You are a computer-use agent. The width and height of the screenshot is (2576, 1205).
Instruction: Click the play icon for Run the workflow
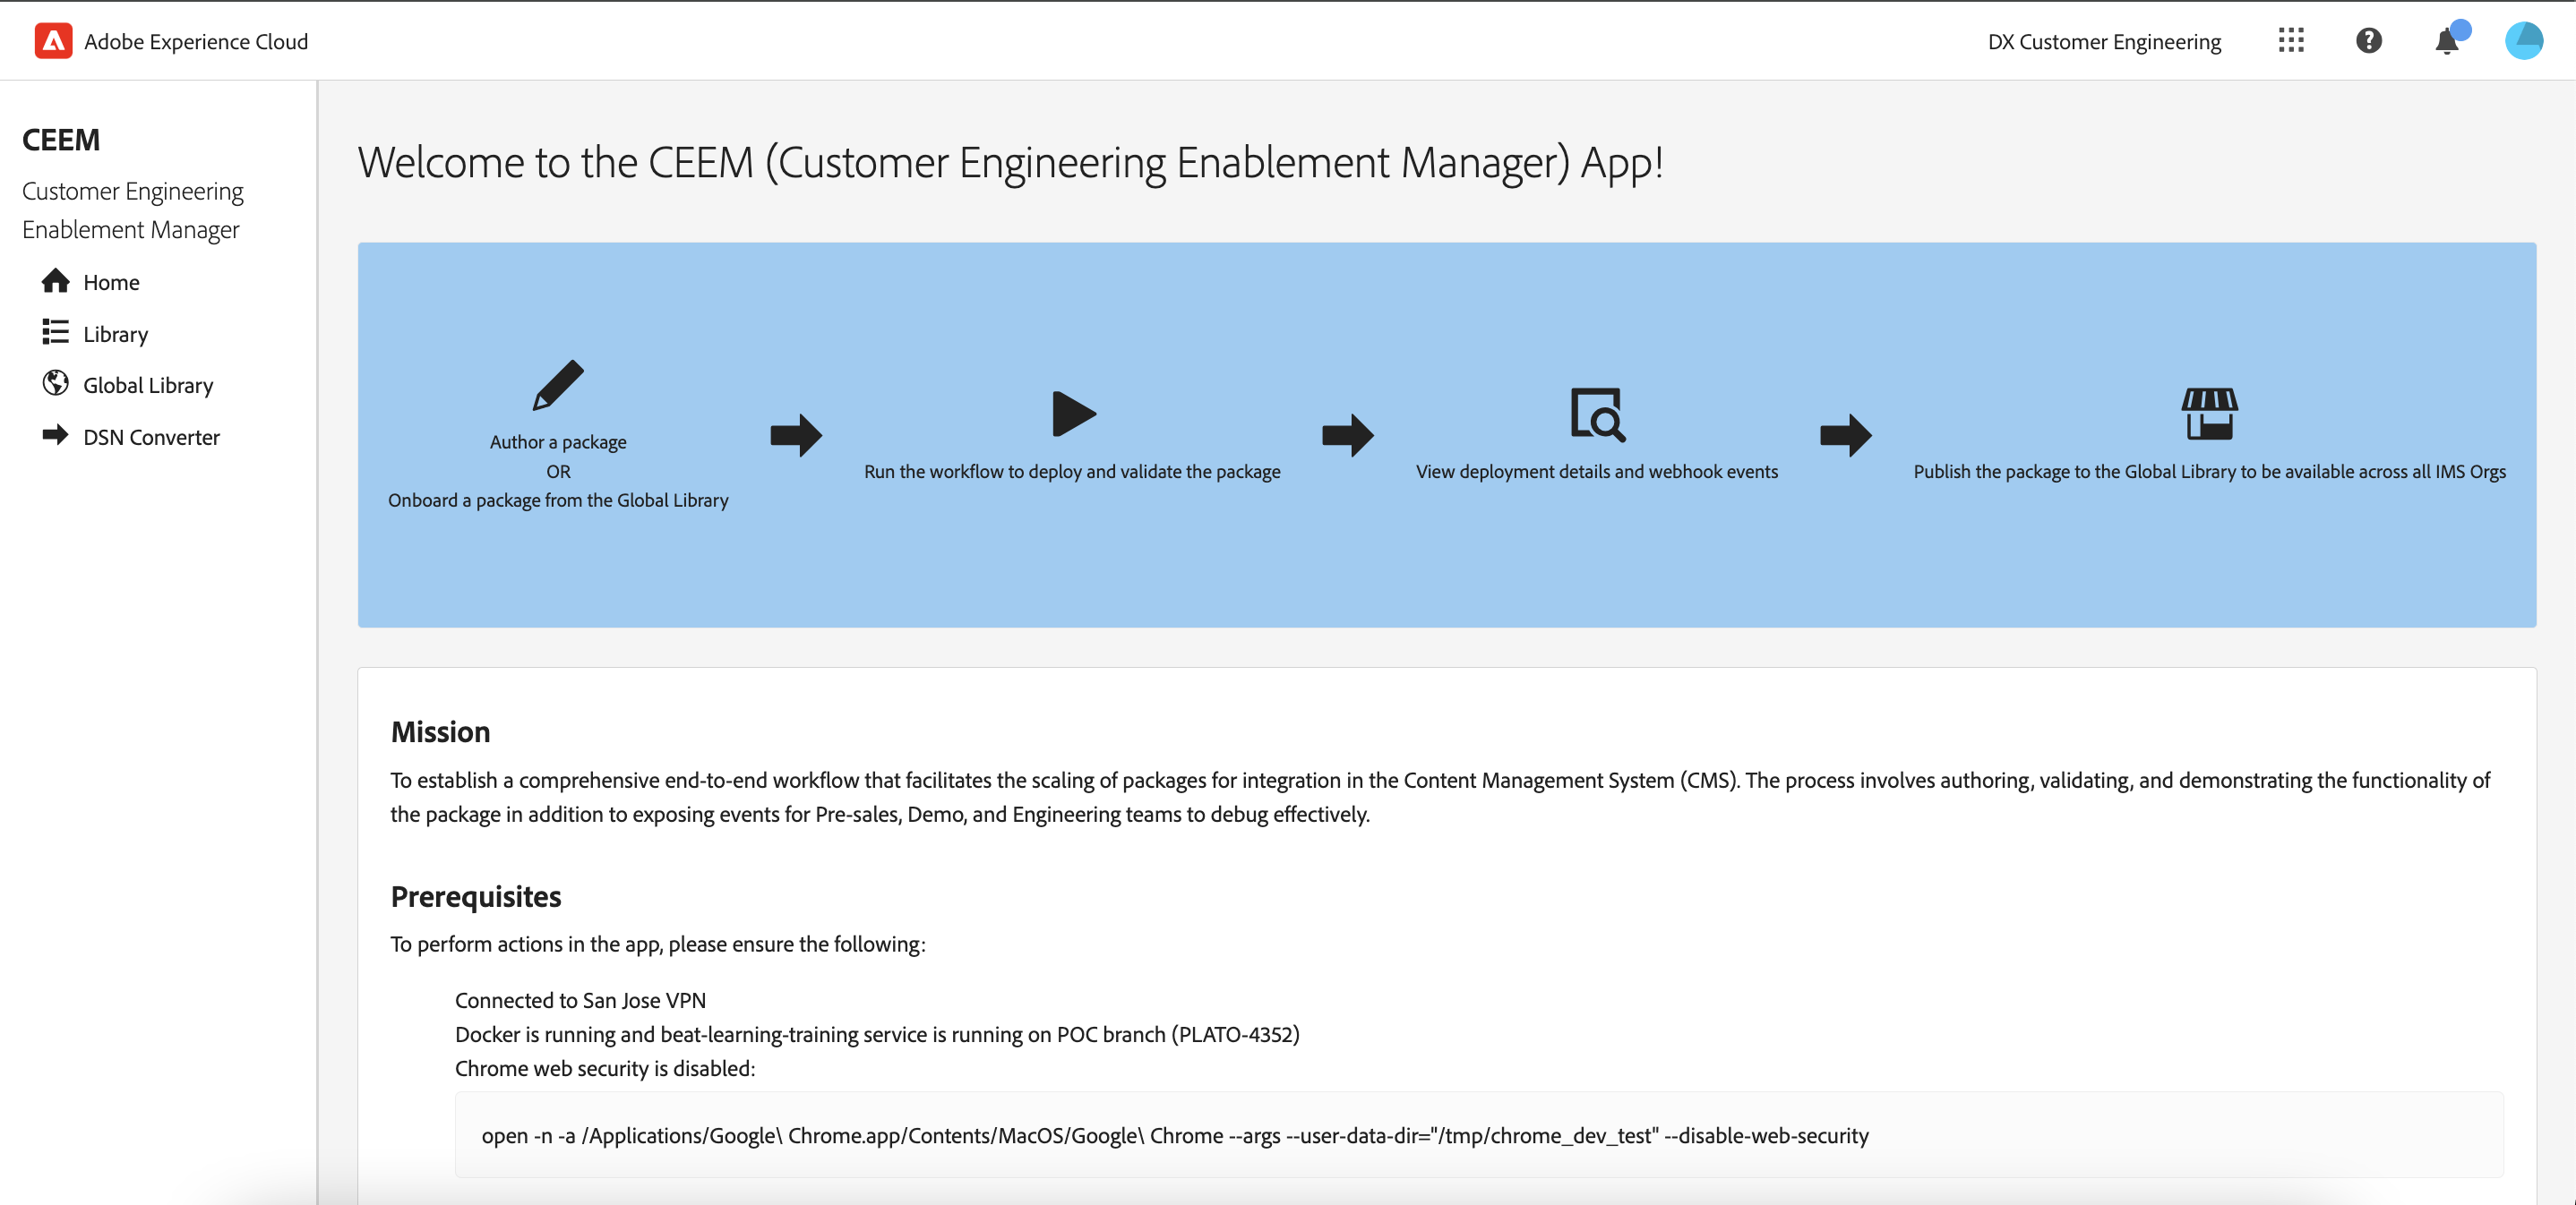(1073, 414)
